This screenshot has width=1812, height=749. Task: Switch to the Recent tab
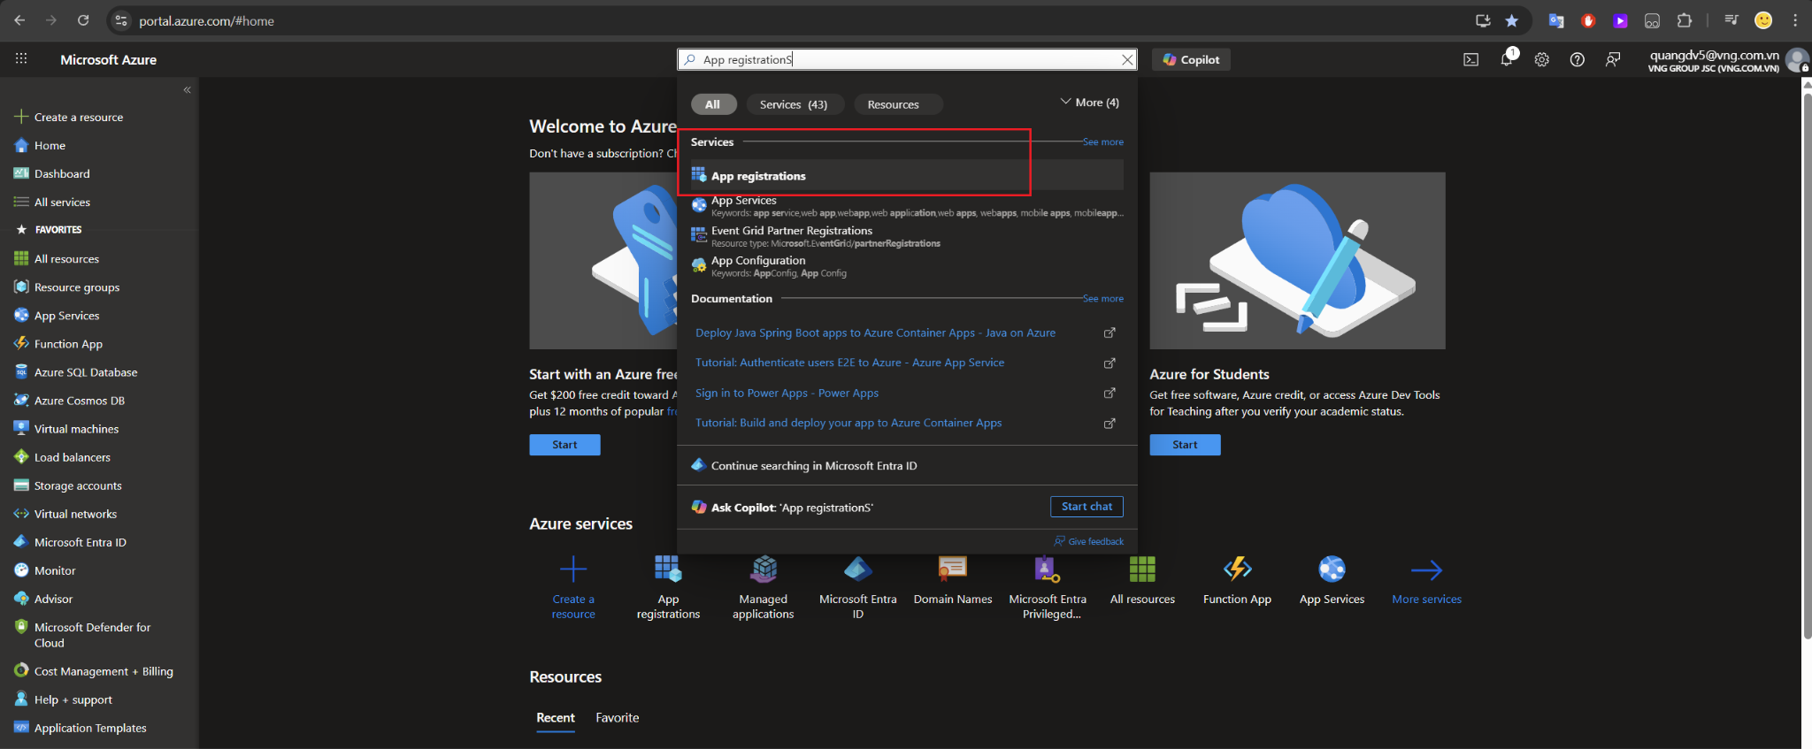pyautogui.click(x=556, y=718)
